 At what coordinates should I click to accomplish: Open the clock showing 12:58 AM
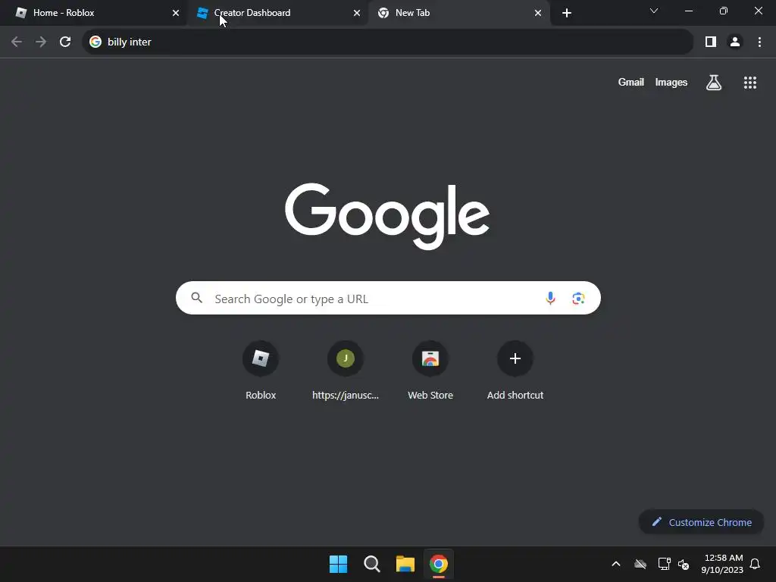pos(722,564)
